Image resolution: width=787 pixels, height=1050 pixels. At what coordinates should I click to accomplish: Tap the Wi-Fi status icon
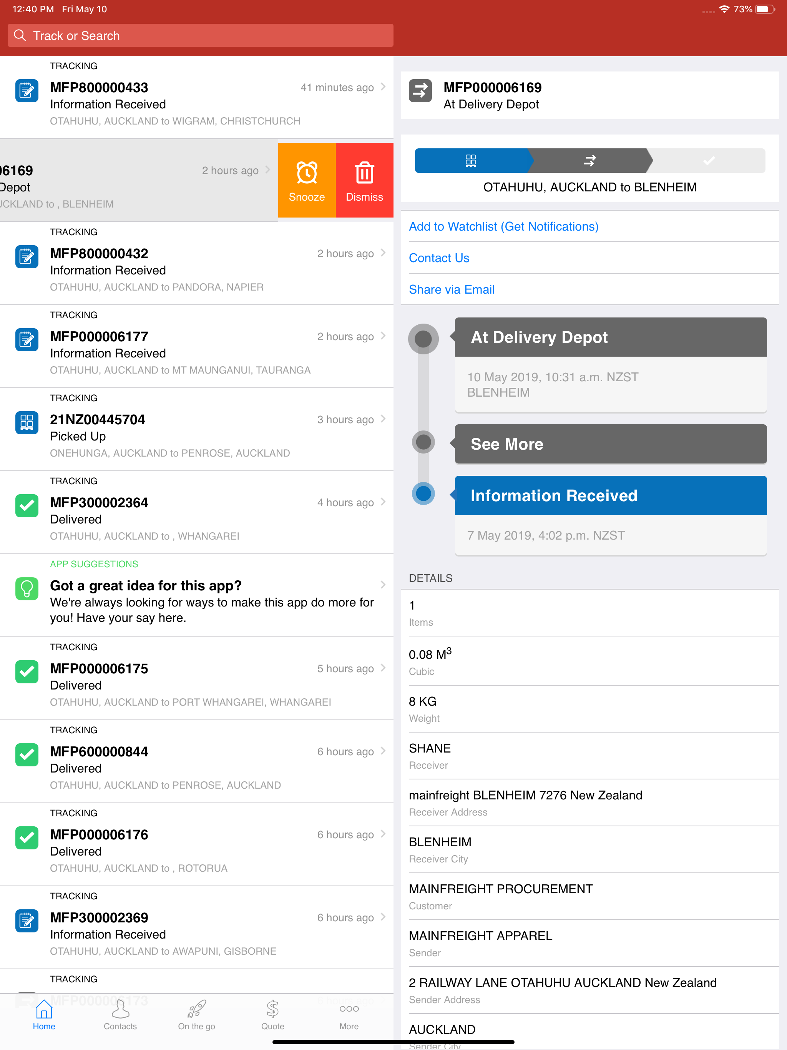[724, 9]
